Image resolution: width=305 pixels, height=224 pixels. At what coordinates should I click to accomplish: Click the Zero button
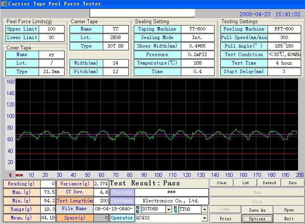[293, 183]
